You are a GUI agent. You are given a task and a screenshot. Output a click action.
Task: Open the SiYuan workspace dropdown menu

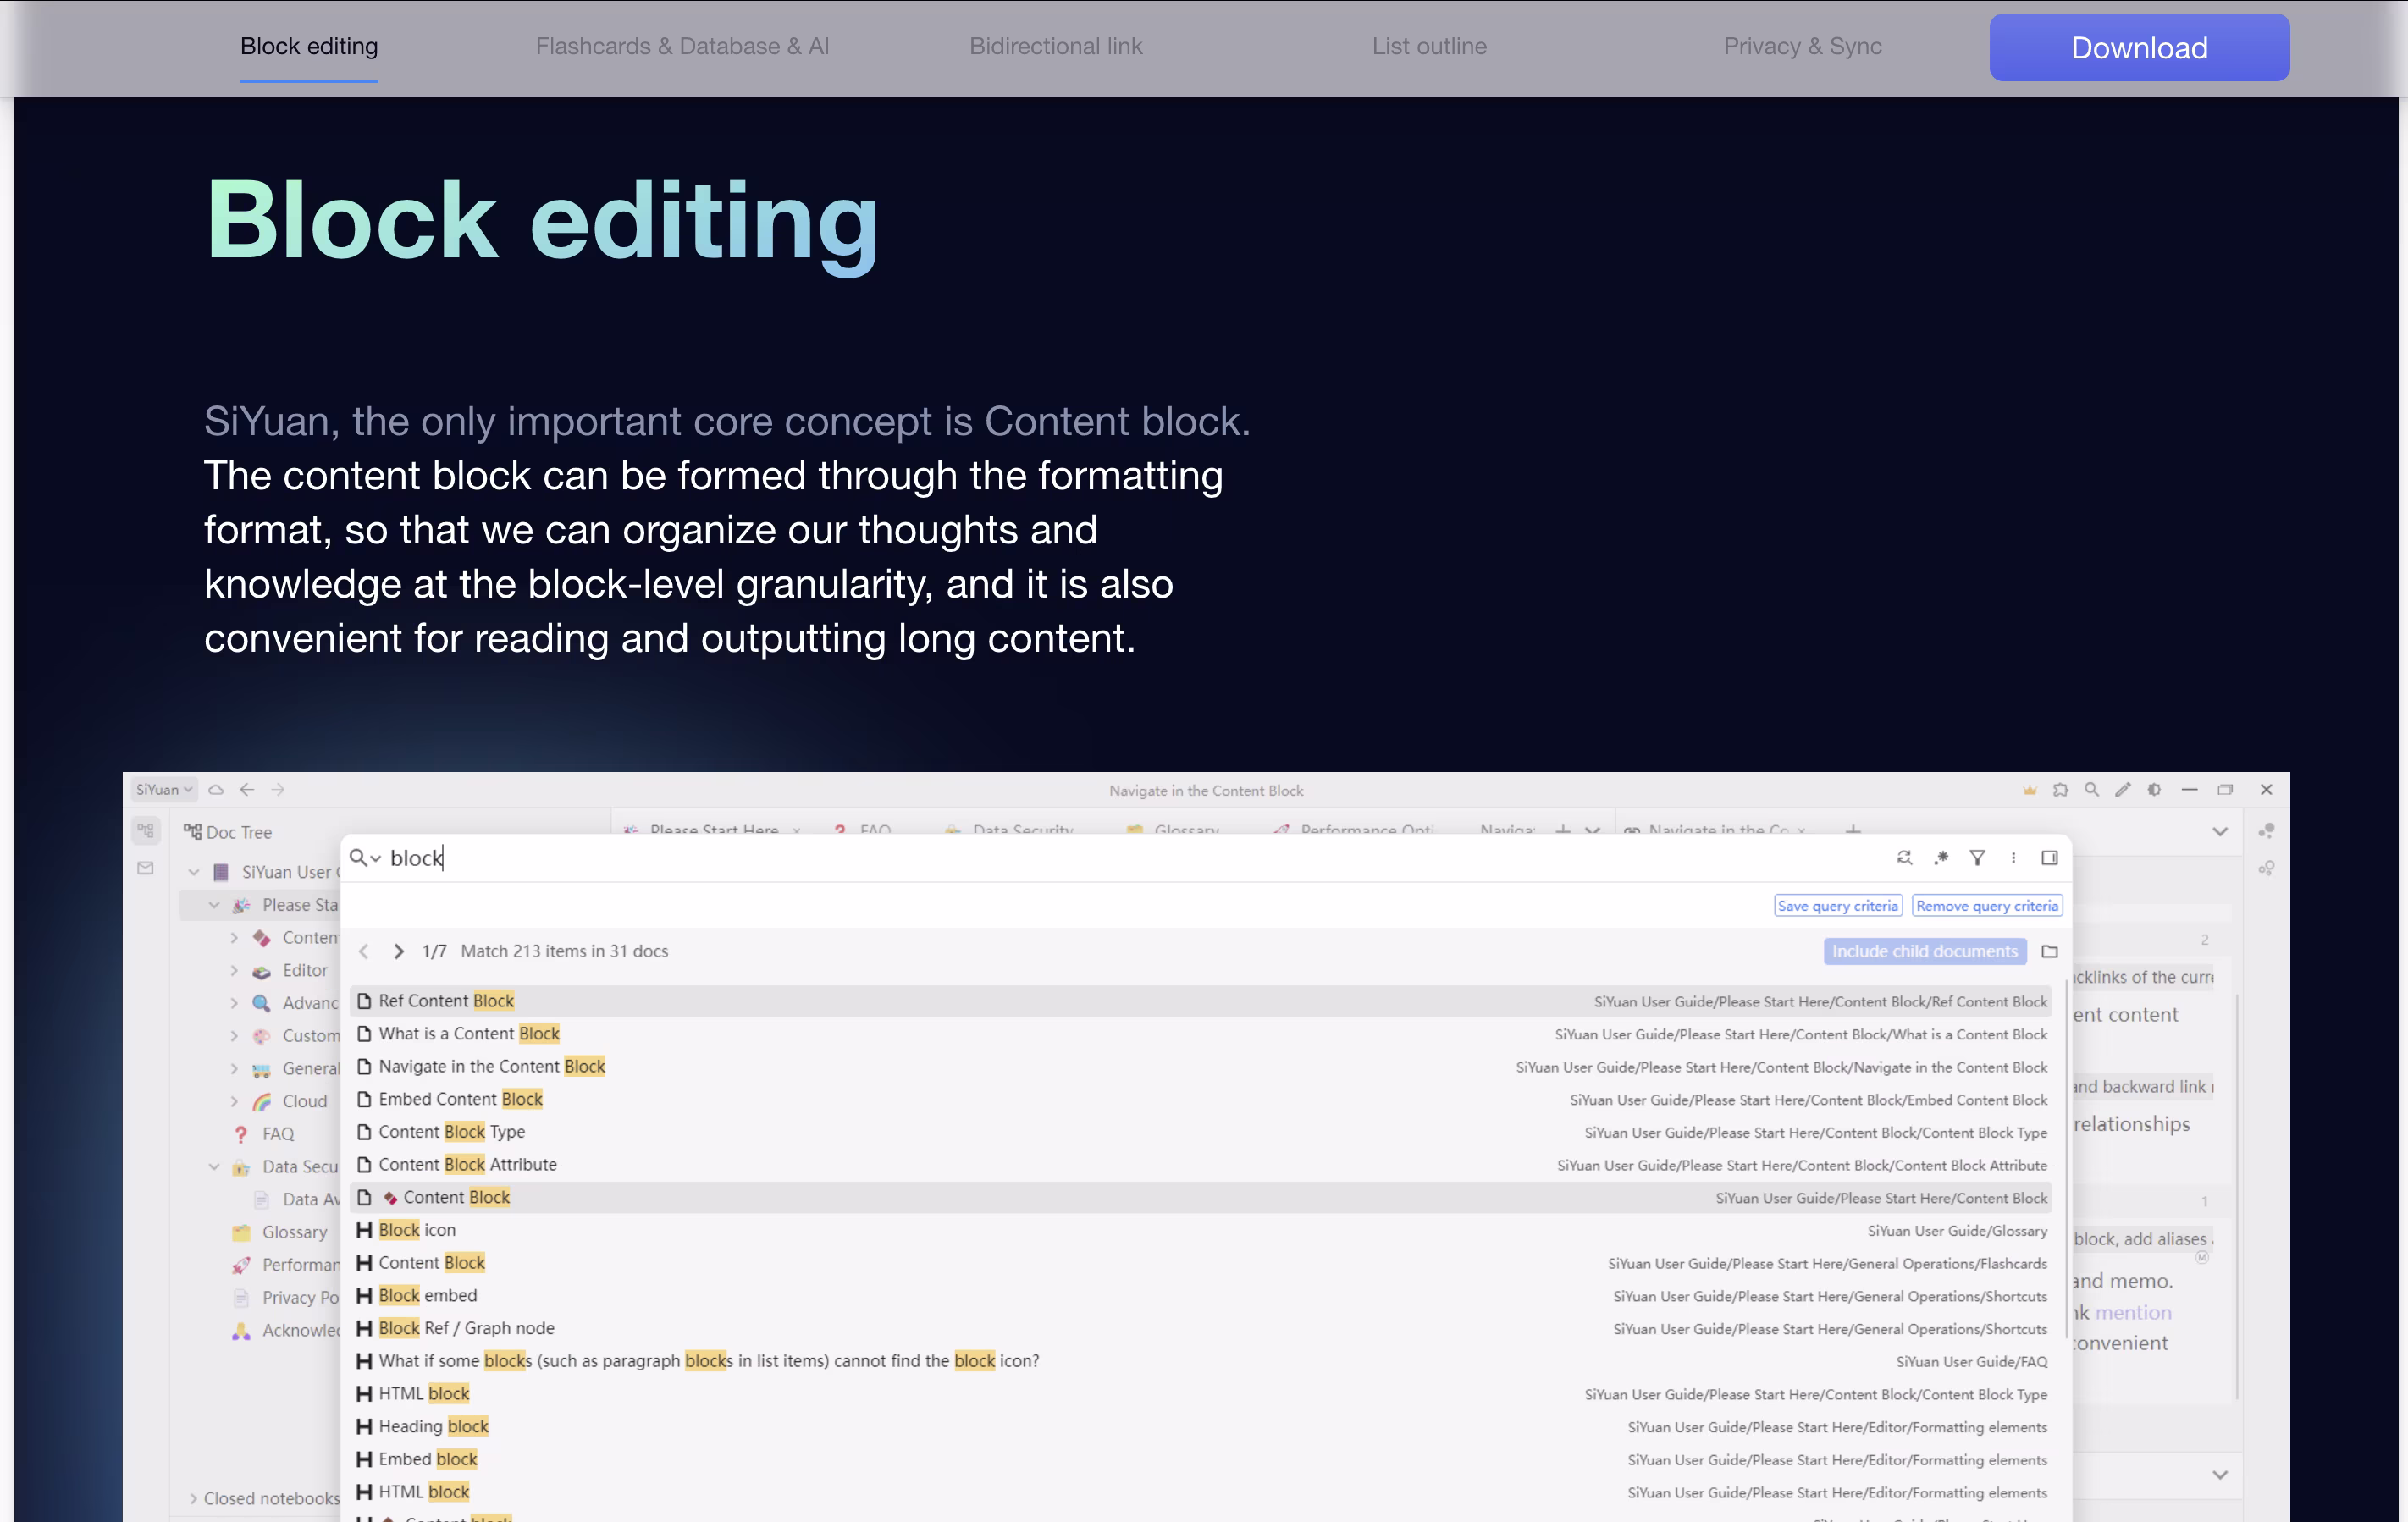[x=164, y=789]
